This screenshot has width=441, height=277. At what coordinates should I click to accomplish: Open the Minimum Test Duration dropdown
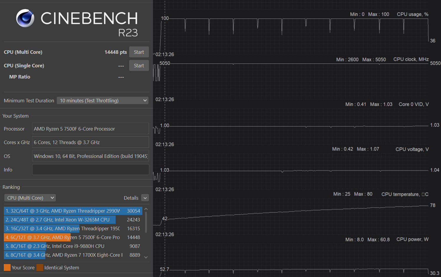tap(103, 101)
